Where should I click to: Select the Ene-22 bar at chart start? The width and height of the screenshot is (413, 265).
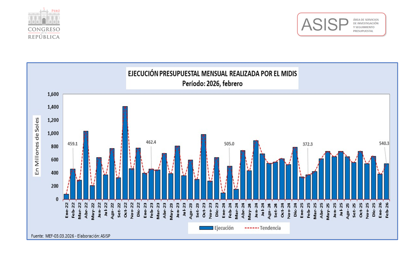[x=66, y=197]
